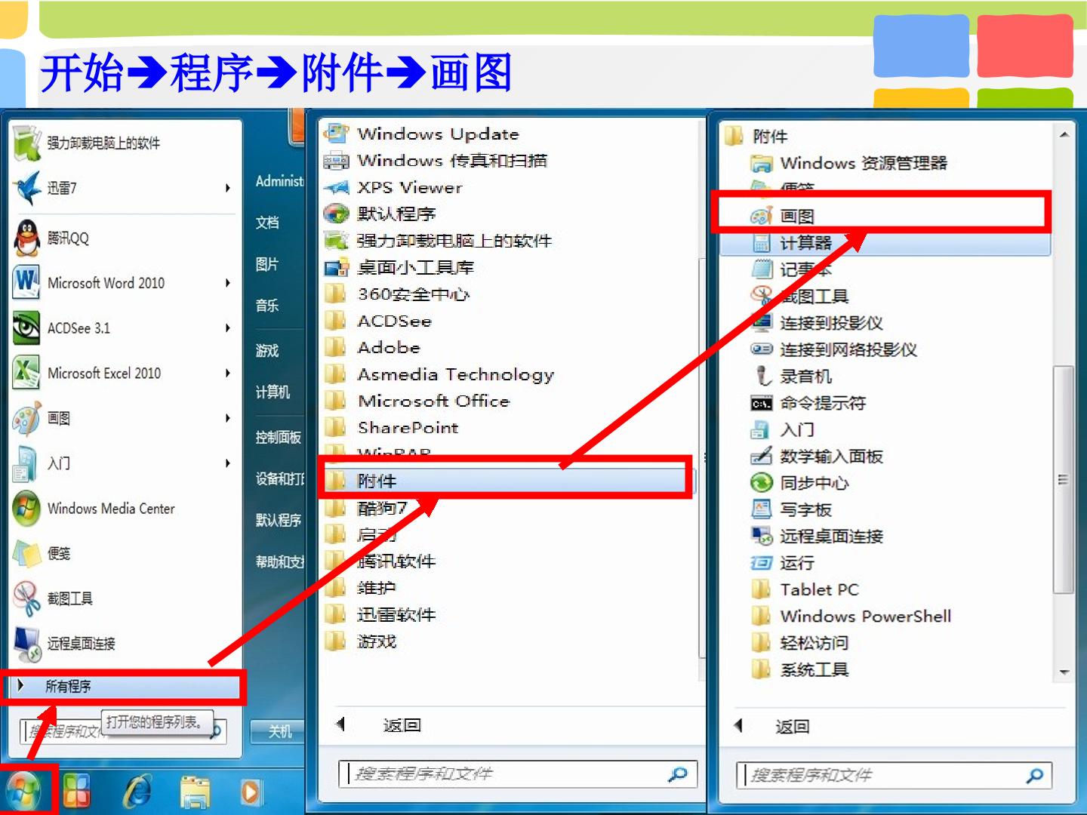Open Windows 传真和扫描 icon
This screenshot has width=1087, height=815.
coord(336,161)
